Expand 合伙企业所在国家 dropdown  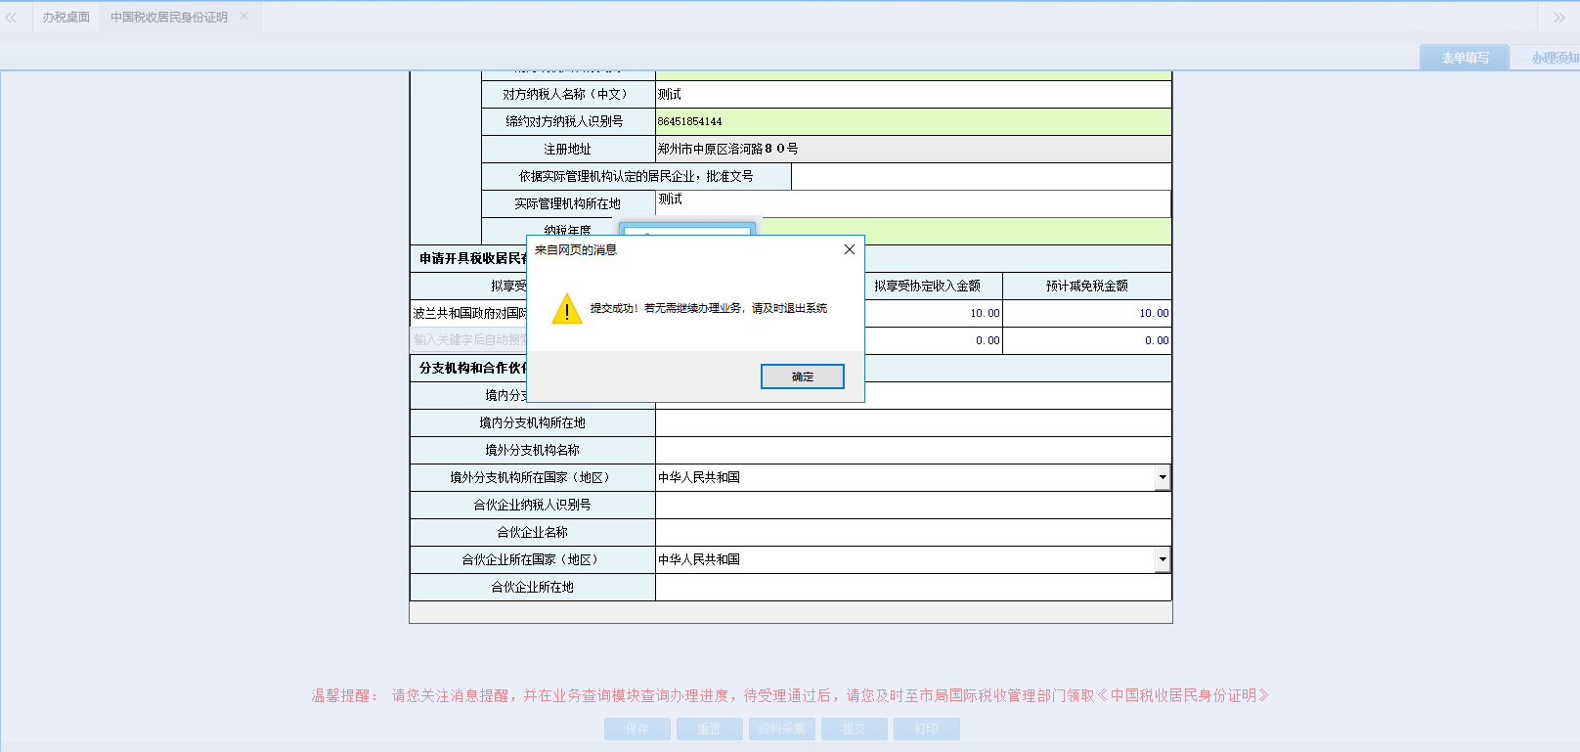pos(1162,559)
